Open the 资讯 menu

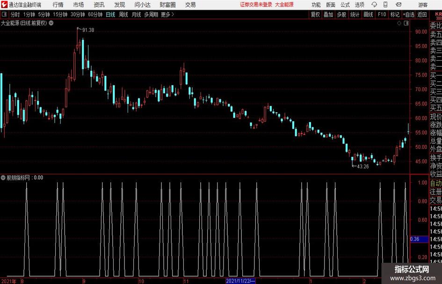[99, 5]
